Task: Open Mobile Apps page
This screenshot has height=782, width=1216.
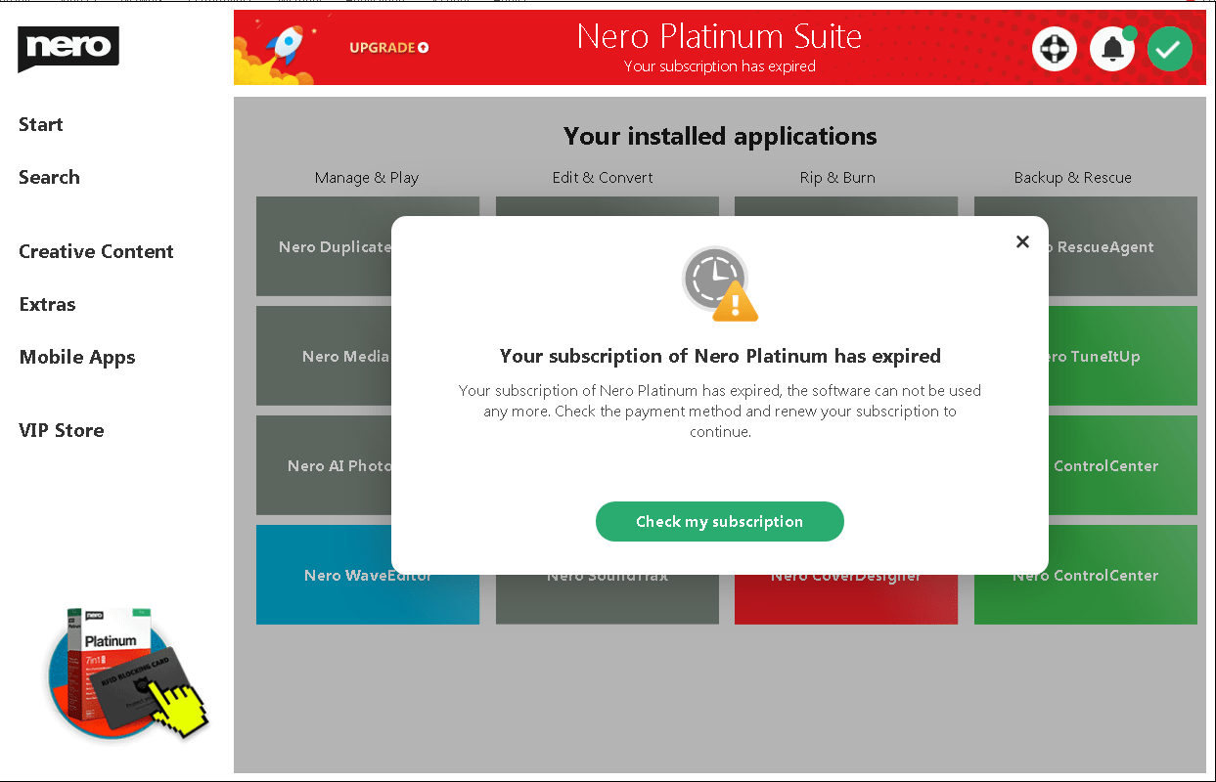Action: (77, 357)
